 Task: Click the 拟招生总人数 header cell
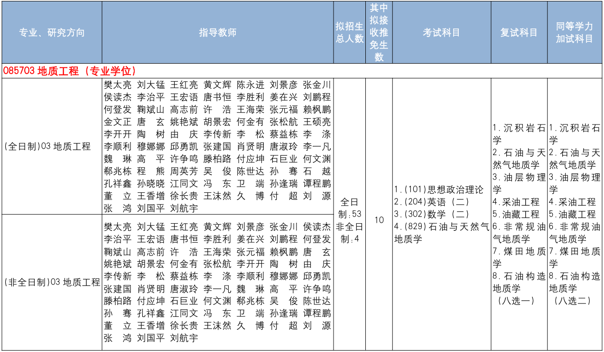350,33
